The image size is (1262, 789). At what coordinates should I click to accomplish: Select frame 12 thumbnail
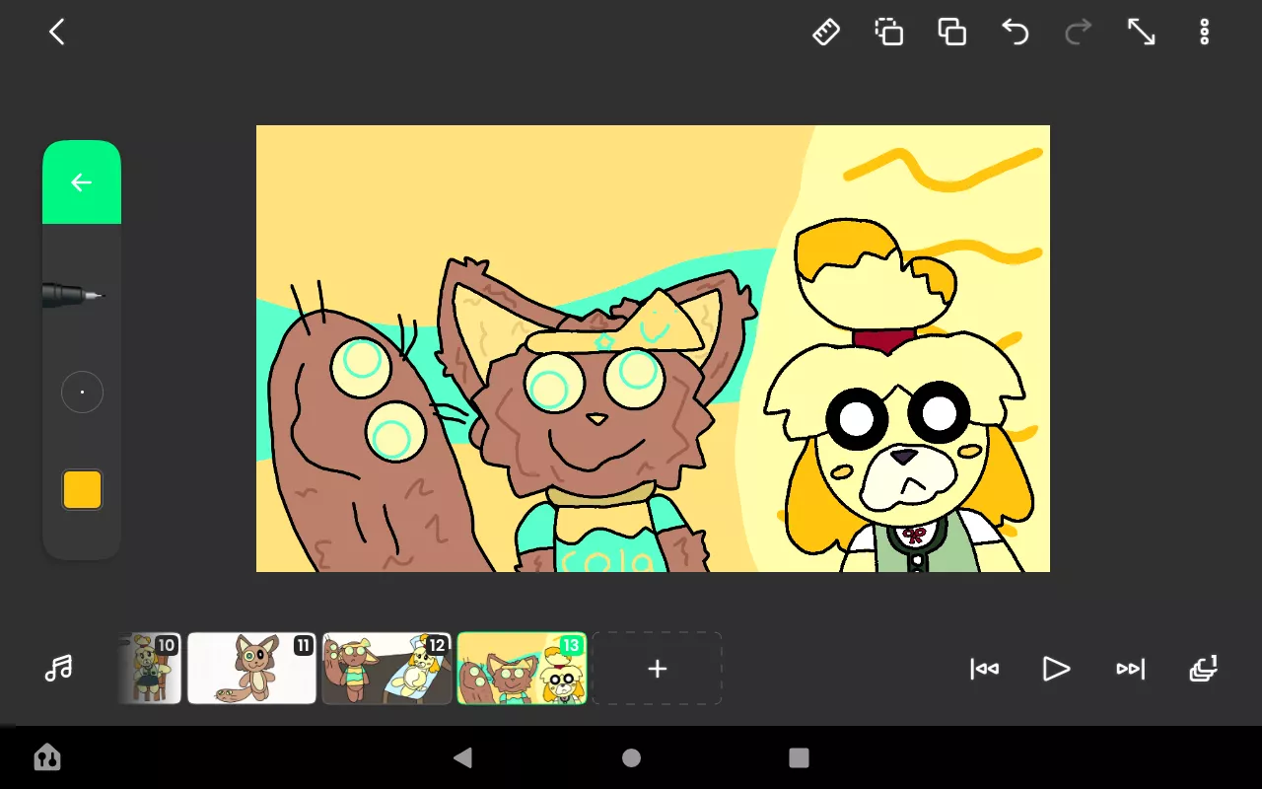[386, 669]
